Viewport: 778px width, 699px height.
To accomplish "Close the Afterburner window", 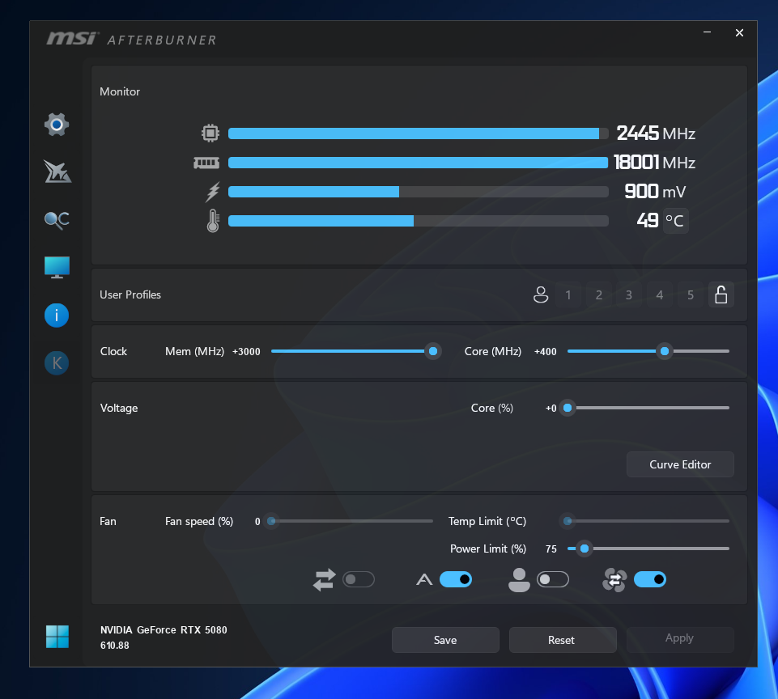I will [x=739, y=32].
